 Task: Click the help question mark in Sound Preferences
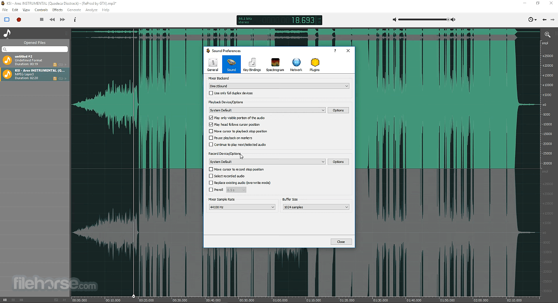point(335,51)
